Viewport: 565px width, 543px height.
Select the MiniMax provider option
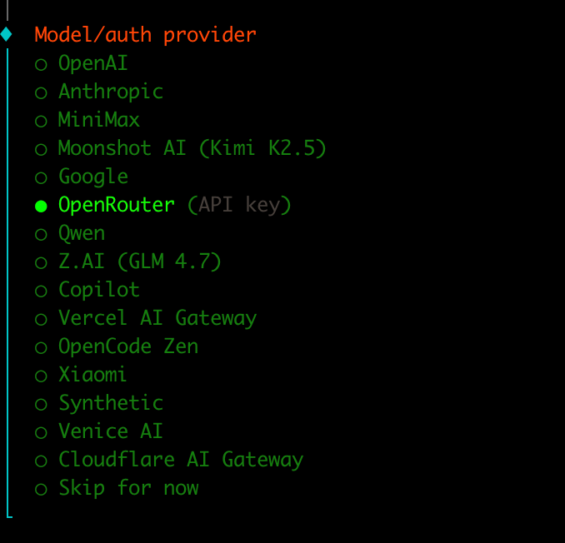[98, 120]
